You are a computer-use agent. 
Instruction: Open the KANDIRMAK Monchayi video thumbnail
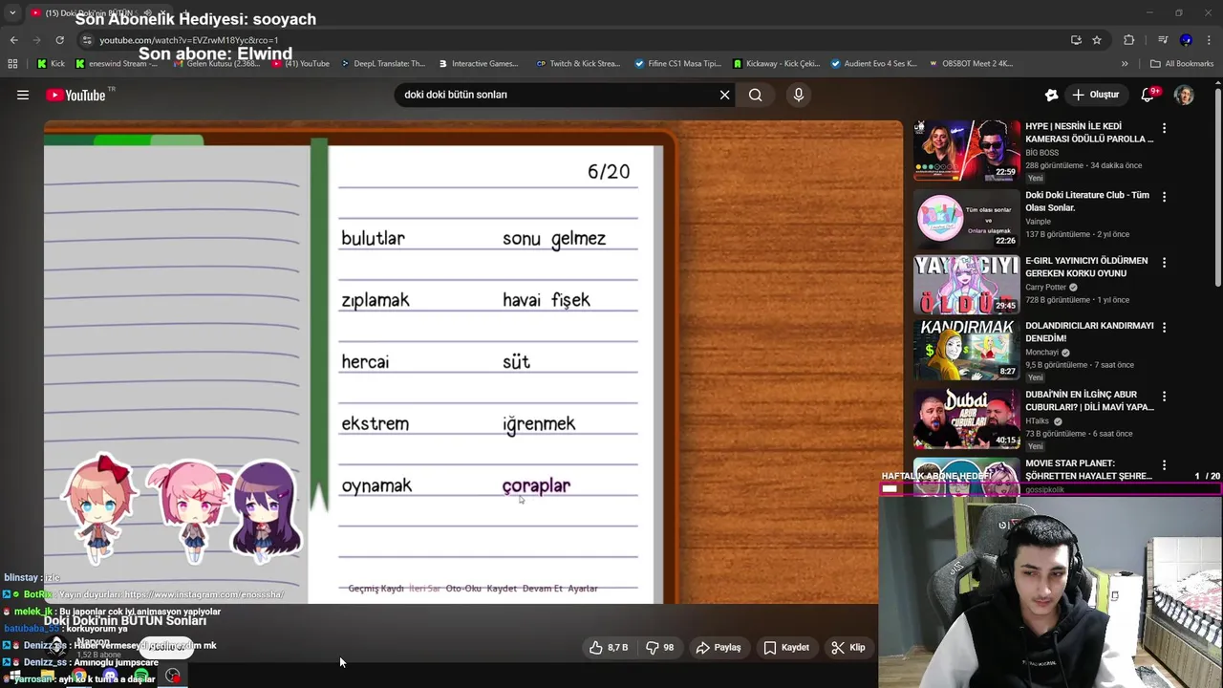966,349
